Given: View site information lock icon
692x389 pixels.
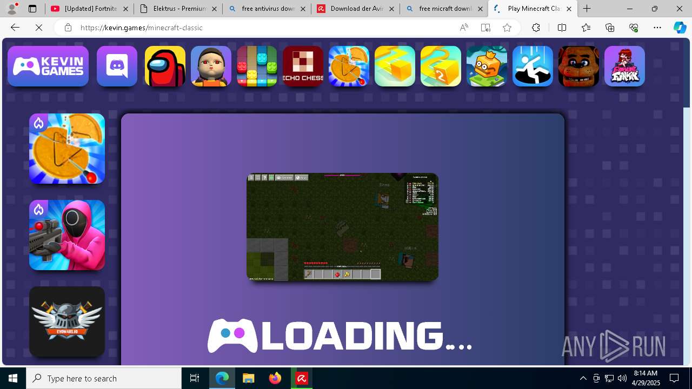Looking at the screenshot, I should (68, 28).
